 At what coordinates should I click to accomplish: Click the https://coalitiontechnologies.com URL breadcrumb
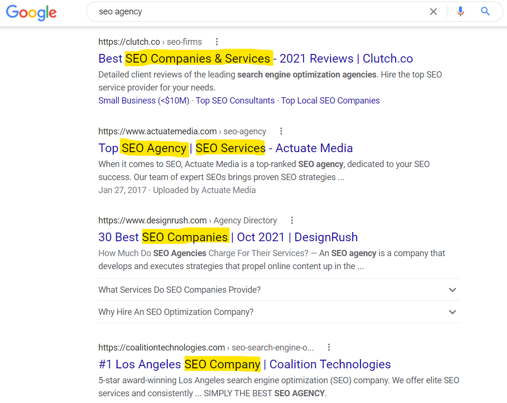coord(206,347)
